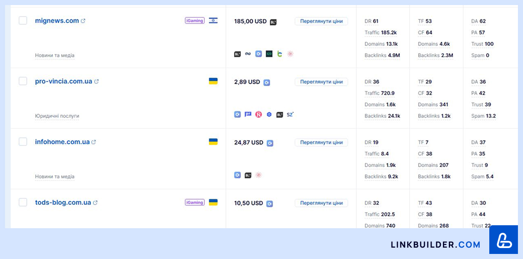Click 'Traffic 720.9' metric
The width and height of the screenshot is (523, 259).
(x=379, y=93)
